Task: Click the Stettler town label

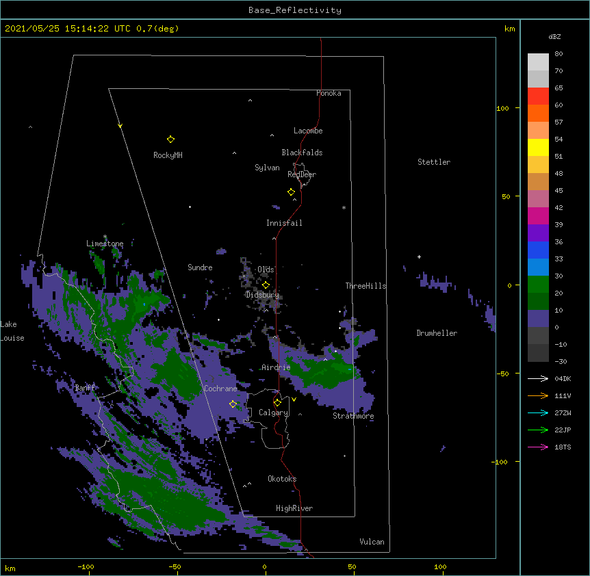Action: [434, 162]
